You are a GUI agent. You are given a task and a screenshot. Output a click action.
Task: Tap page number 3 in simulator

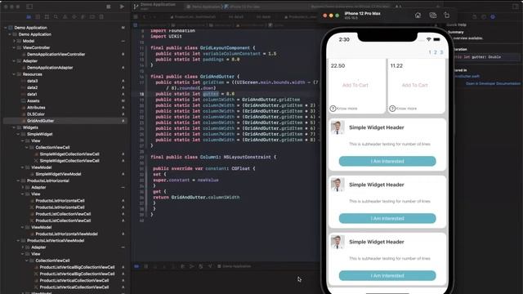point(441,52)
